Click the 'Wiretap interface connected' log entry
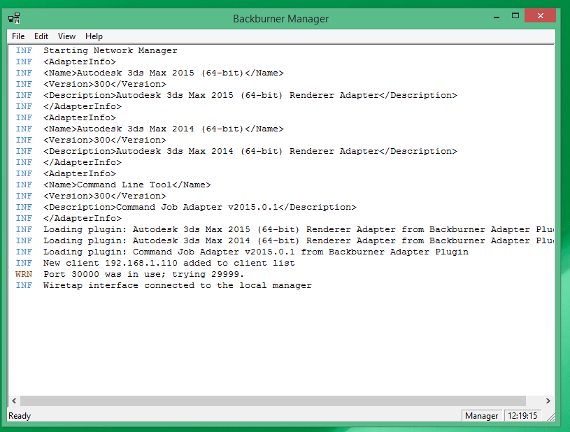 tap(177, 285)
